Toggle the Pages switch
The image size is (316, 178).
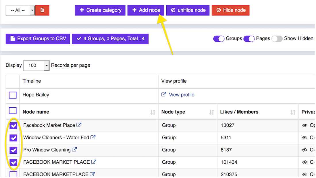tap(249, 39)
